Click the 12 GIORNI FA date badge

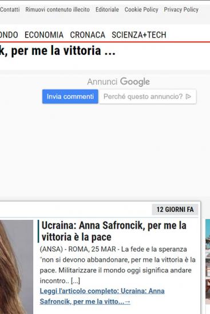click(175, 210)
